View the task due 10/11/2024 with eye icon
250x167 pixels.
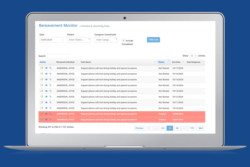click(x=46, y=102)
